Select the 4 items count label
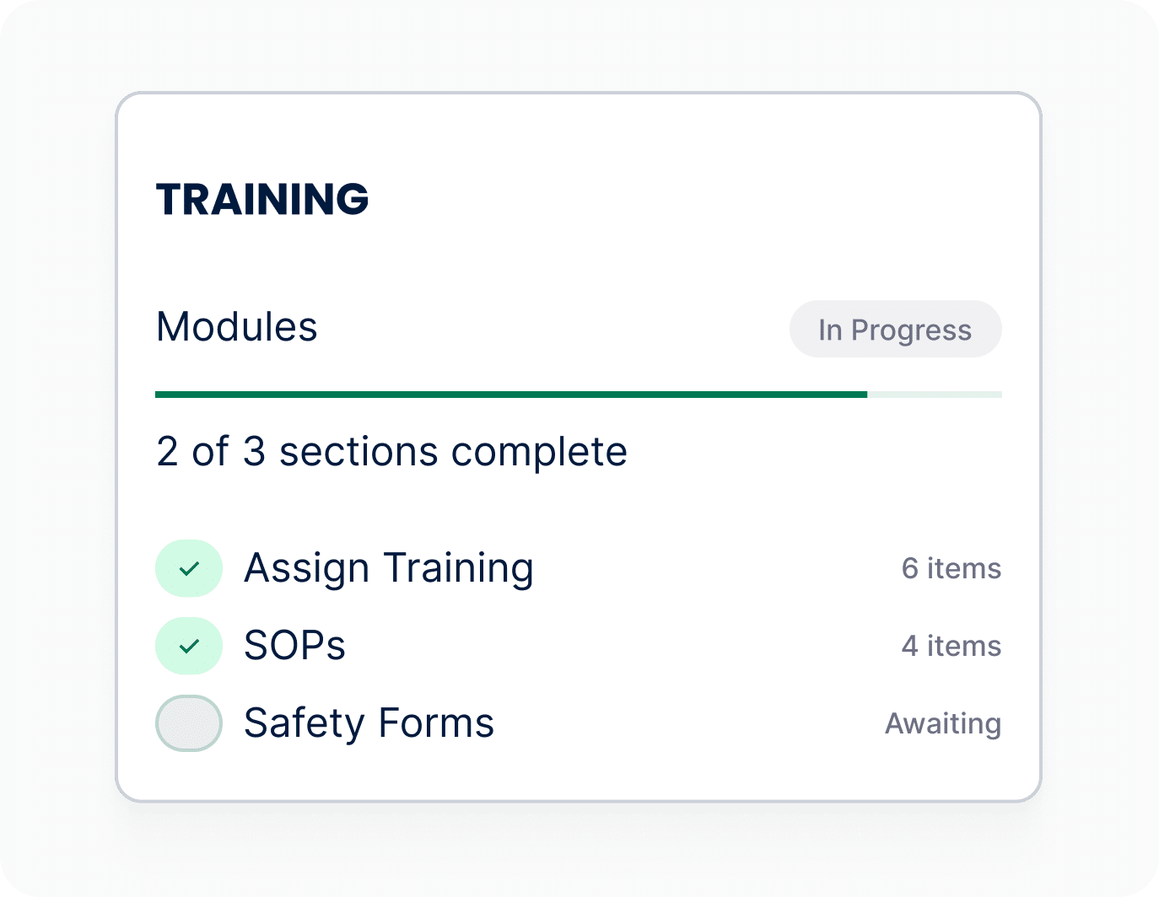This screenshot has height=897, width=1159. pyautogui.click(x=951, y=646)
